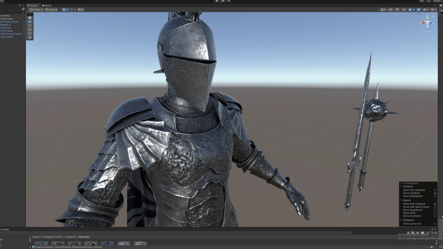Select the Scale tool
The height and width of the screenshot is (249, 443).
30,30
